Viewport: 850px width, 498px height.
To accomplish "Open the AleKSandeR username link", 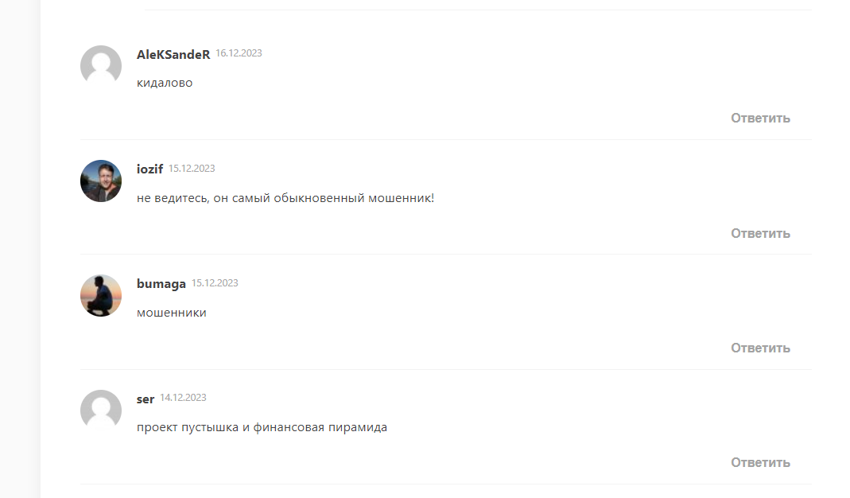I will 173,55.
